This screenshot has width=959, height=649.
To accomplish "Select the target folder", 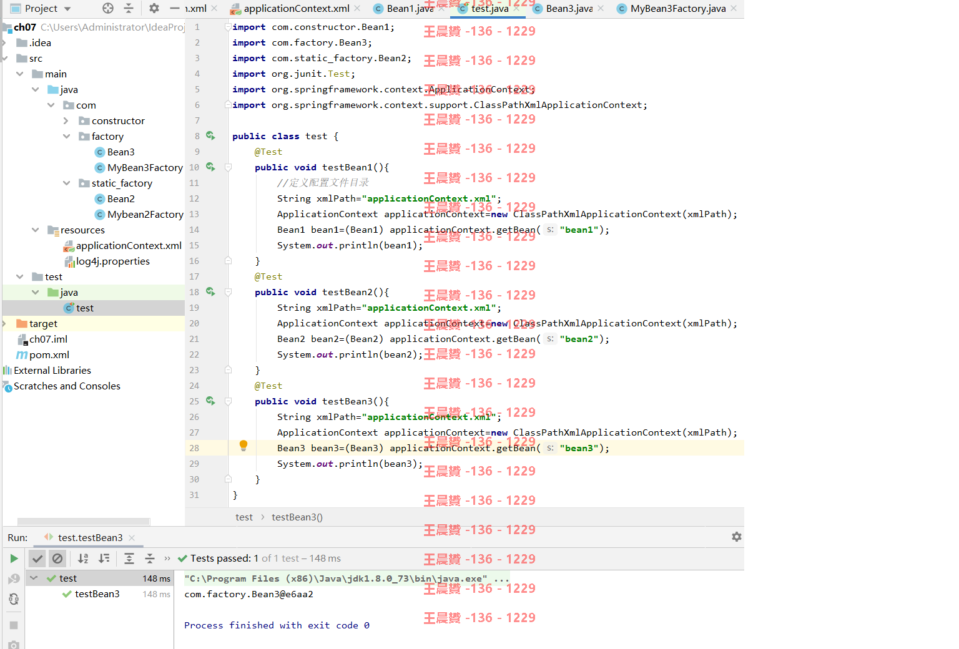I will point(37,323).
